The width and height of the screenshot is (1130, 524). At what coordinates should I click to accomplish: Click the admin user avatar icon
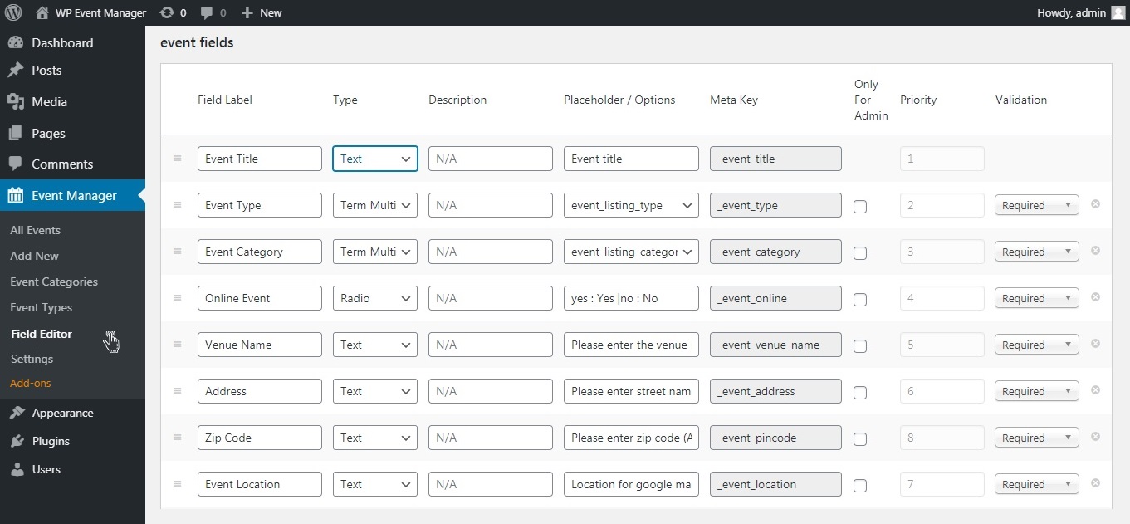pos(1118,12)
